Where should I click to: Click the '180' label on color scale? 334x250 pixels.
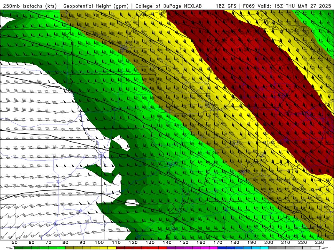(235, 242)
